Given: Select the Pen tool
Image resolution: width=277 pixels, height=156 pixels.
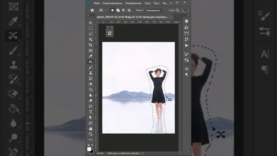Looking at the screenshot, I should 90,106.
